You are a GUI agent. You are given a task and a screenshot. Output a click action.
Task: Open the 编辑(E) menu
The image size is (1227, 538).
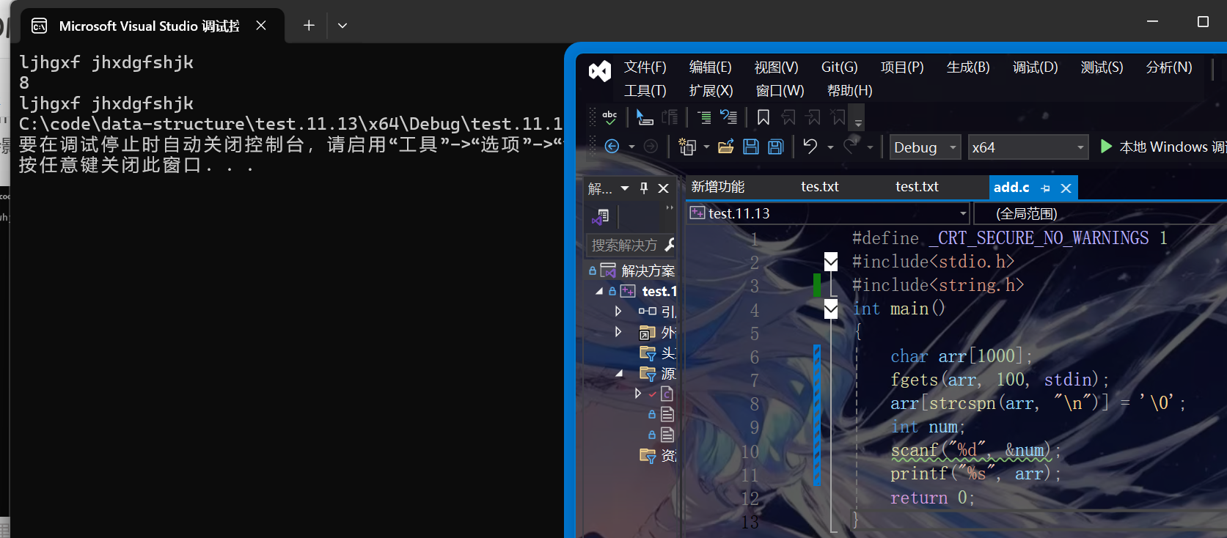pyautogui.click(x=711, y=67)
